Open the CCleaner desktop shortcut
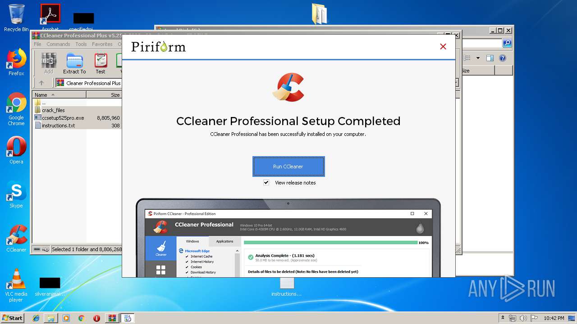 coord(16,238)
